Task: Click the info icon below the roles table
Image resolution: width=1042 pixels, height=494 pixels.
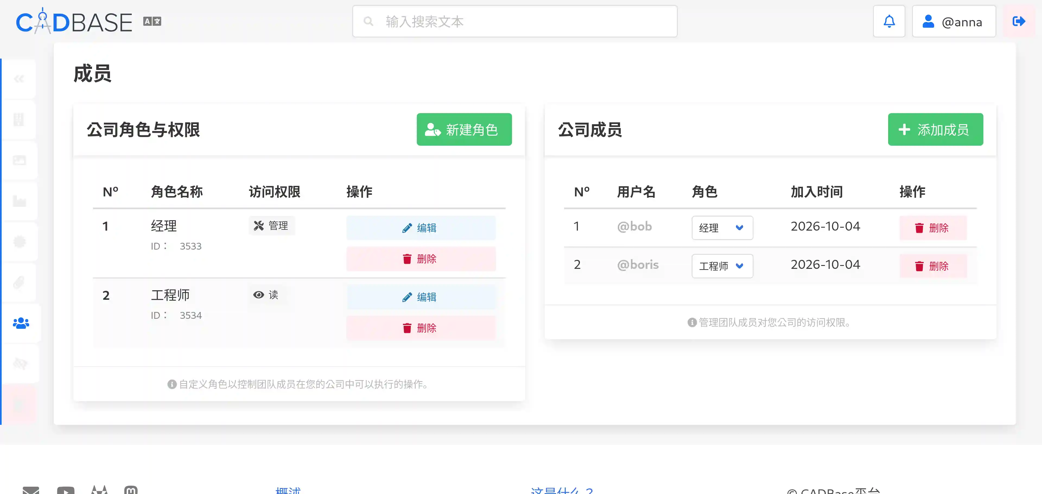Action: pyautogui.click(x=172, y=384)
